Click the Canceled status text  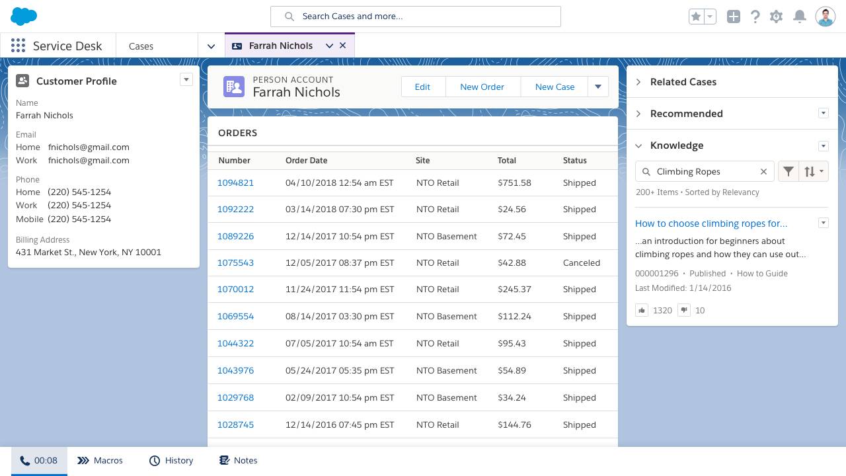pos(582,263)
